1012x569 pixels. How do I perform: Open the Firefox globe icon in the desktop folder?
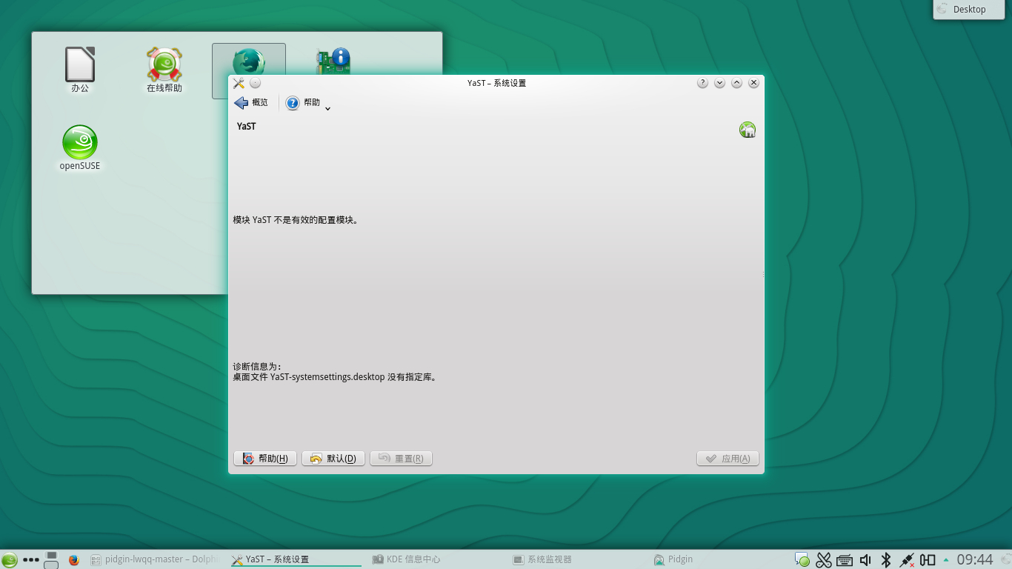click(249, 61)
